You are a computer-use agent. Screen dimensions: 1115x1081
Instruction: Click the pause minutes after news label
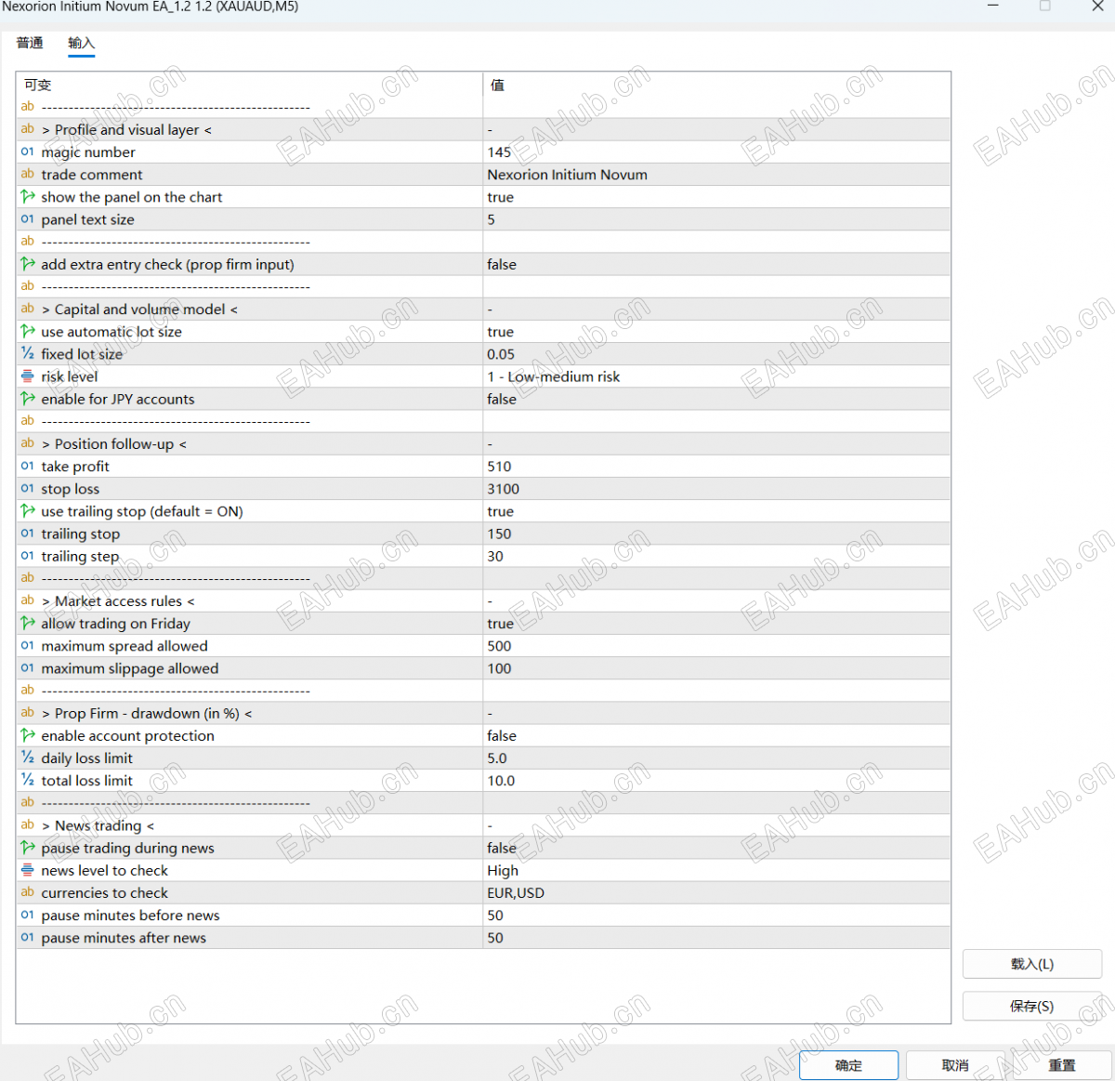[124, 938]
